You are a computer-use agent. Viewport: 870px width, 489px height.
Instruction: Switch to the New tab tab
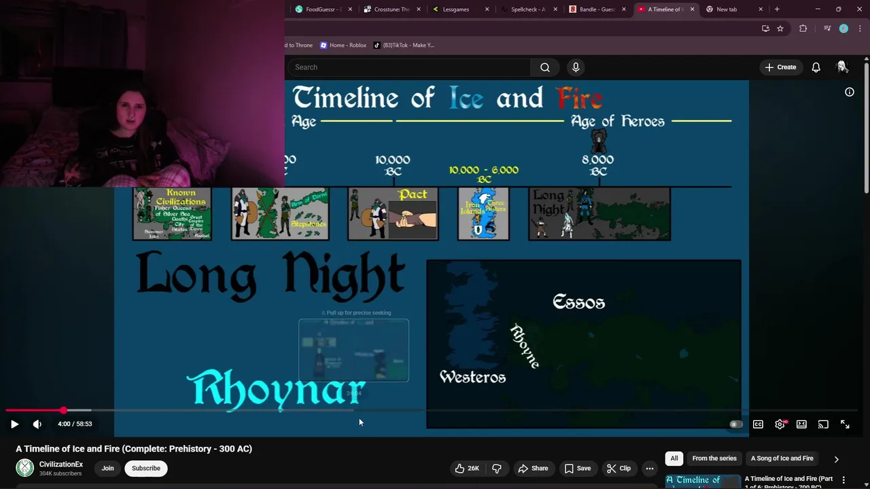[733, 10]
